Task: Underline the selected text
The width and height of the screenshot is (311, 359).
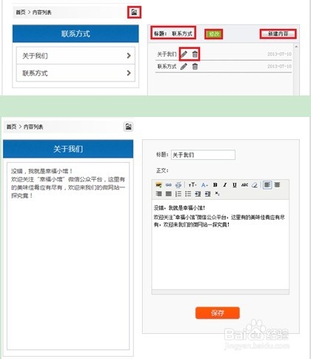Action: pyautogui.click(x=235, y=185)
